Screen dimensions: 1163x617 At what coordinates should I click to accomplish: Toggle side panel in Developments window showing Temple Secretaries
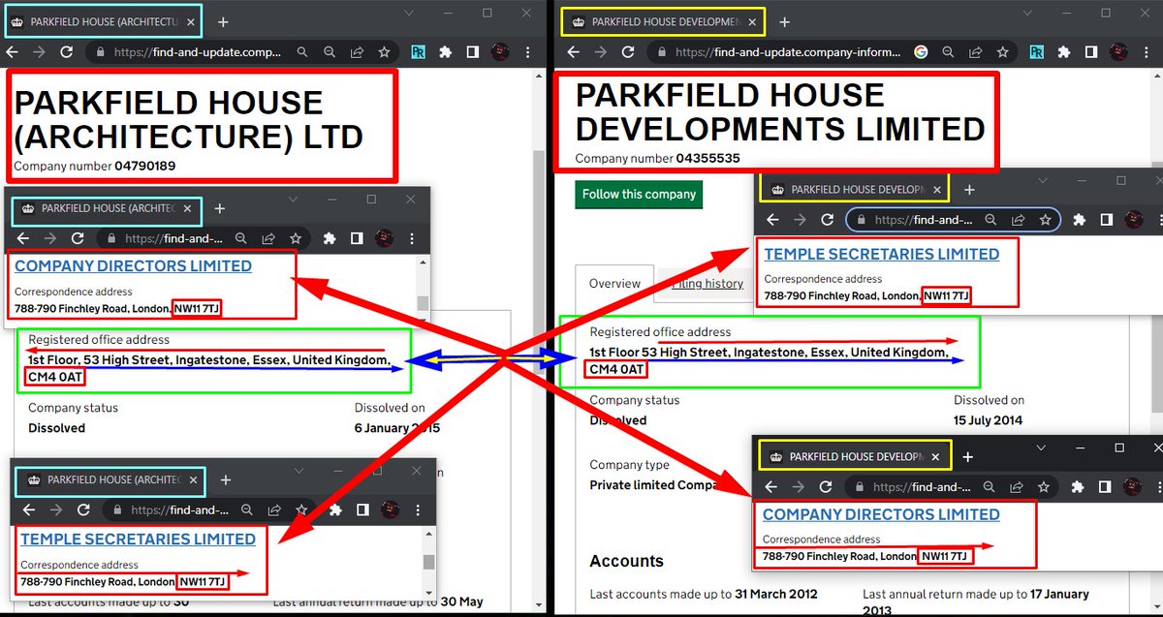[x=1106, y=220]
